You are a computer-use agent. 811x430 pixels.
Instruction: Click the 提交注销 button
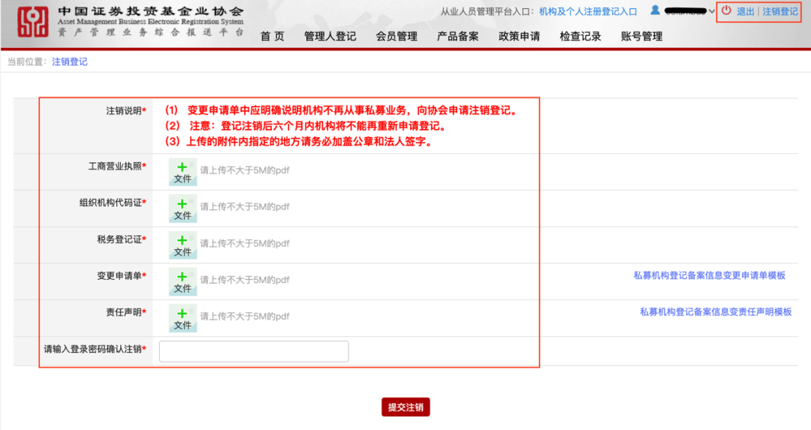pyautogui.click(x=405, y=407)
